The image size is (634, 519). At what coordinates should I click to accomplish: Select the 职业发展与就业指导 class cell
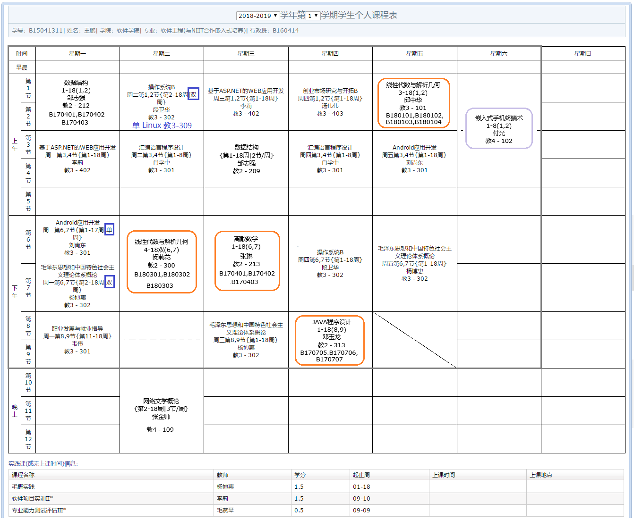77,340
